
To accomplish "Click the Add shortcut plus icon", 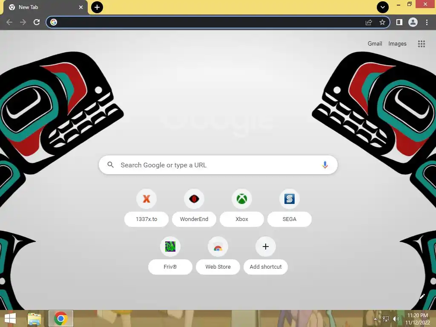I will [266, 247].
